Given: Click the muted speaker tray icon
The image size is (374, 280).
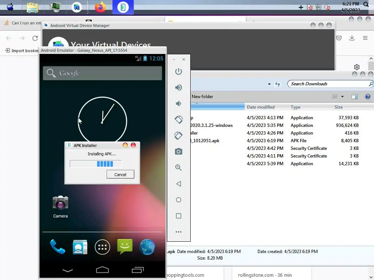Looking at the screenshot, I should pos(328,7).
